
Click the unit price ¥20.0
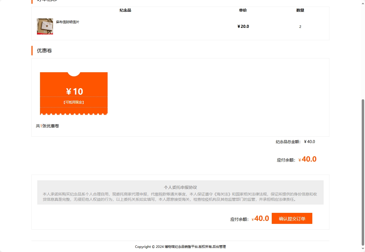[243, 26]
